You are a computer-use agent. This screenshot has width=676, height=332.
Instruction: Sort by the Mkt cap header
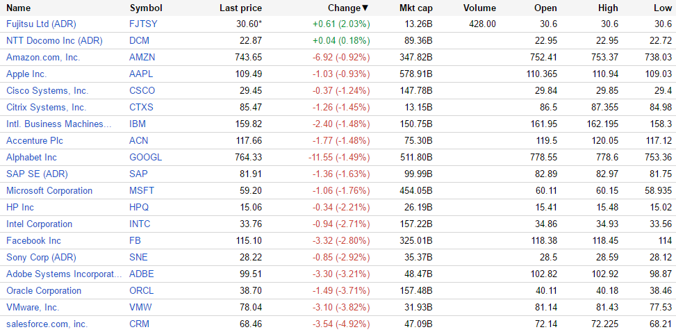pyautogui.click(x=416, y=8)
